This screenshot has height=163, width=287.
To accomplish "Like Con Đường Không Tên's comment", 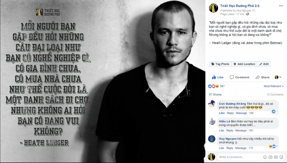I will (x=222, y=113).
